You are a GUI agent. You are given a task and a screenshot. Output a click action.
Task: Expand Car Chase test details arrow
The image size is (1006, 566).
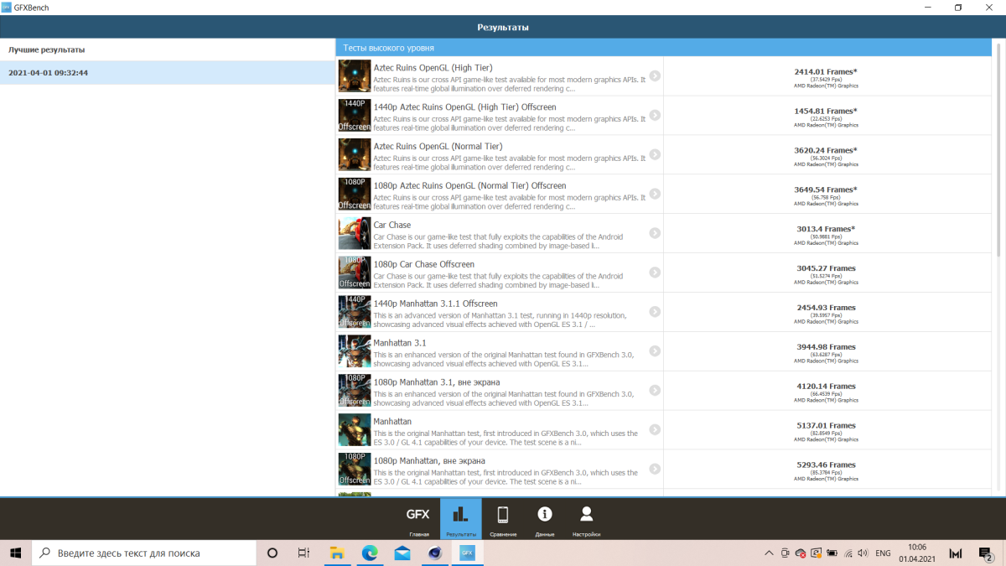(x=655, y=233)
